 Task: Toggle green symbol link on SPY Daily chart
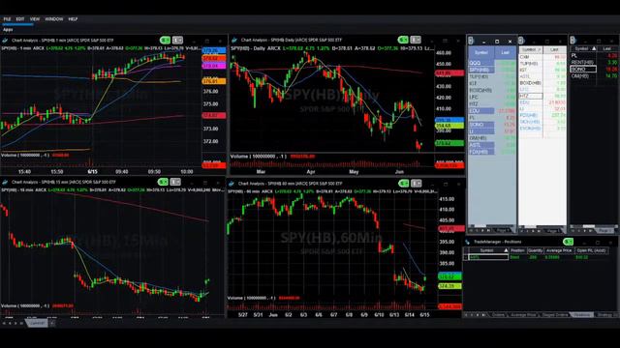(x=403, y=40)
